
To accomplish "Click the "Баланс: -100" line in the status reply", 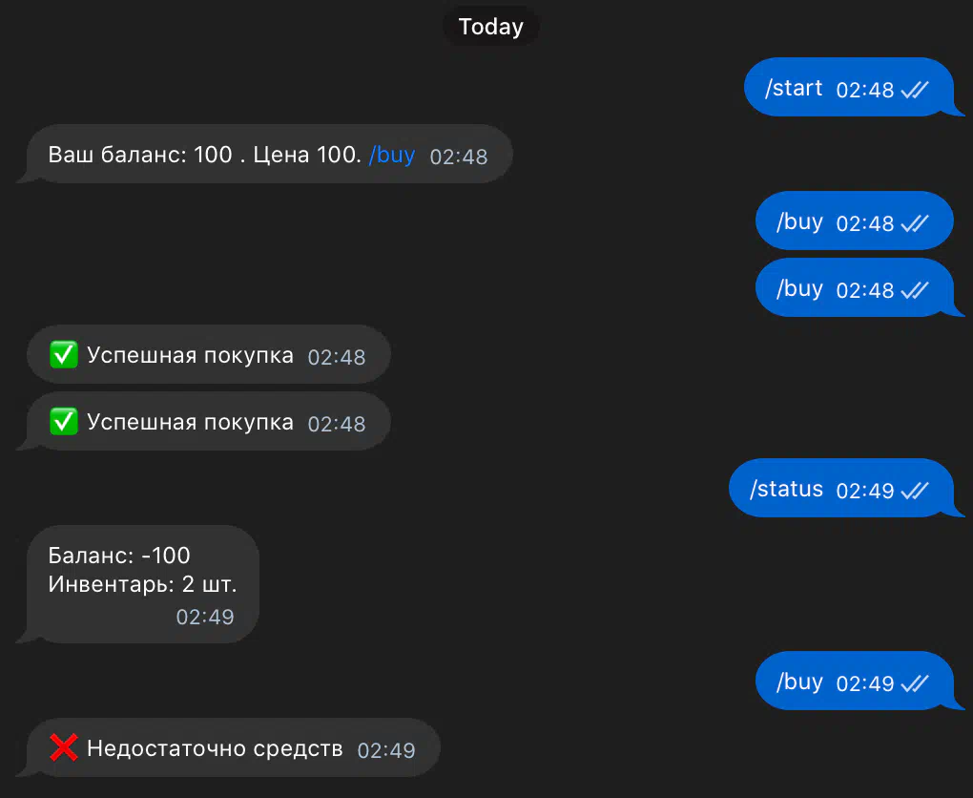I will coord(119,556).
